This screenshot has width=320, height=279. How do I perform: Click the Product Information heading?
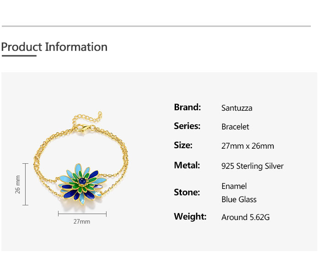[x=54, y=47]
